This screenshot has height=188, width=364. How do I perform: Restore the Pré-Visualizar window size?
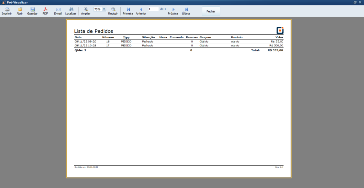click(355, 2)
